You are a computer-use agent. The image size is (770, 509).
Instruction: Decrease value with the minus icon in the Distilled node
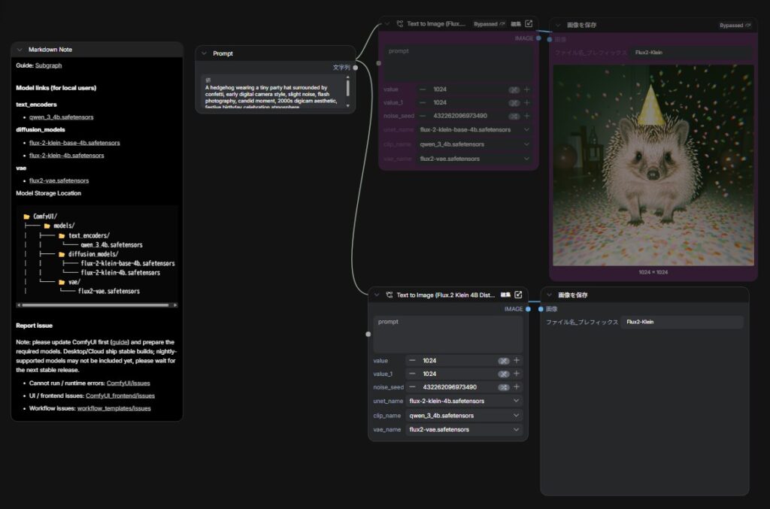[x=412, y=360]
